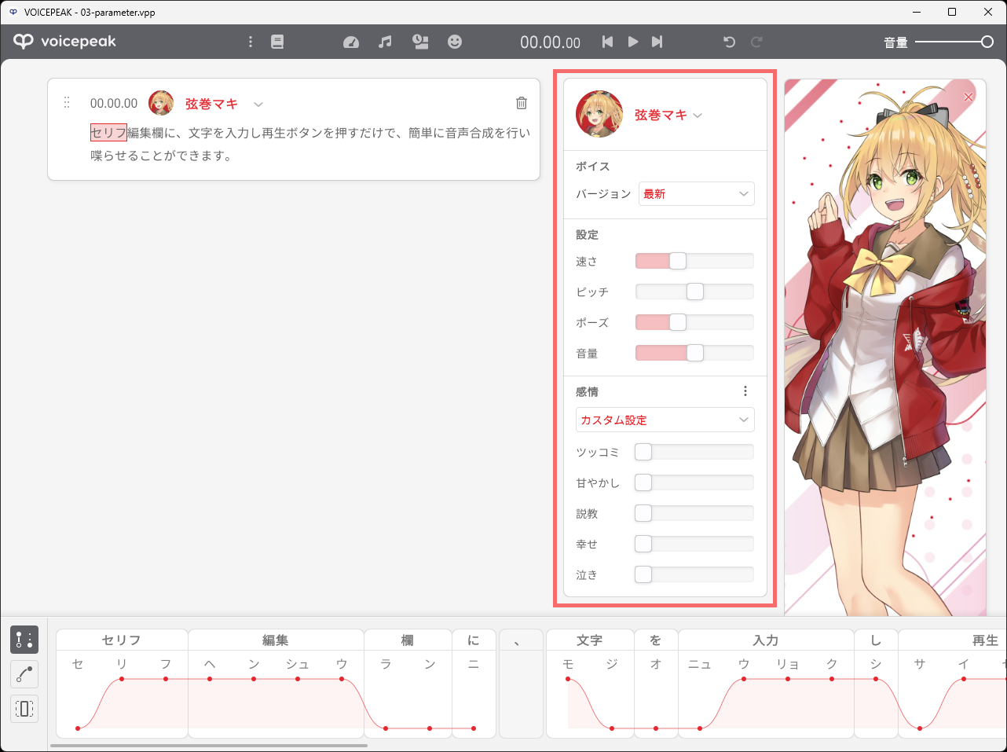The height and width of the screenshot is (752, 1007).
Task: Click the narrator/character panel icon
Action: [420, 42]
